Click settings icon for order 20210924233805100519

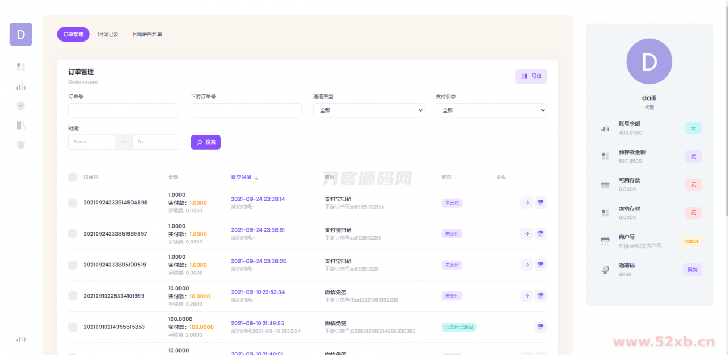click(x=540, y=265)
